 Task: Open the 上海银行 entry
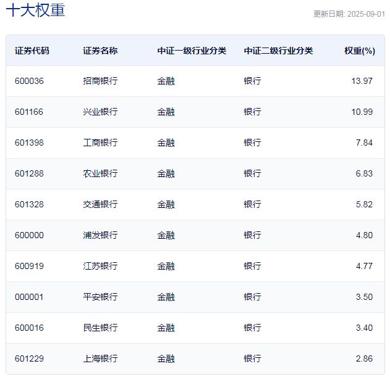click(100, 358)
